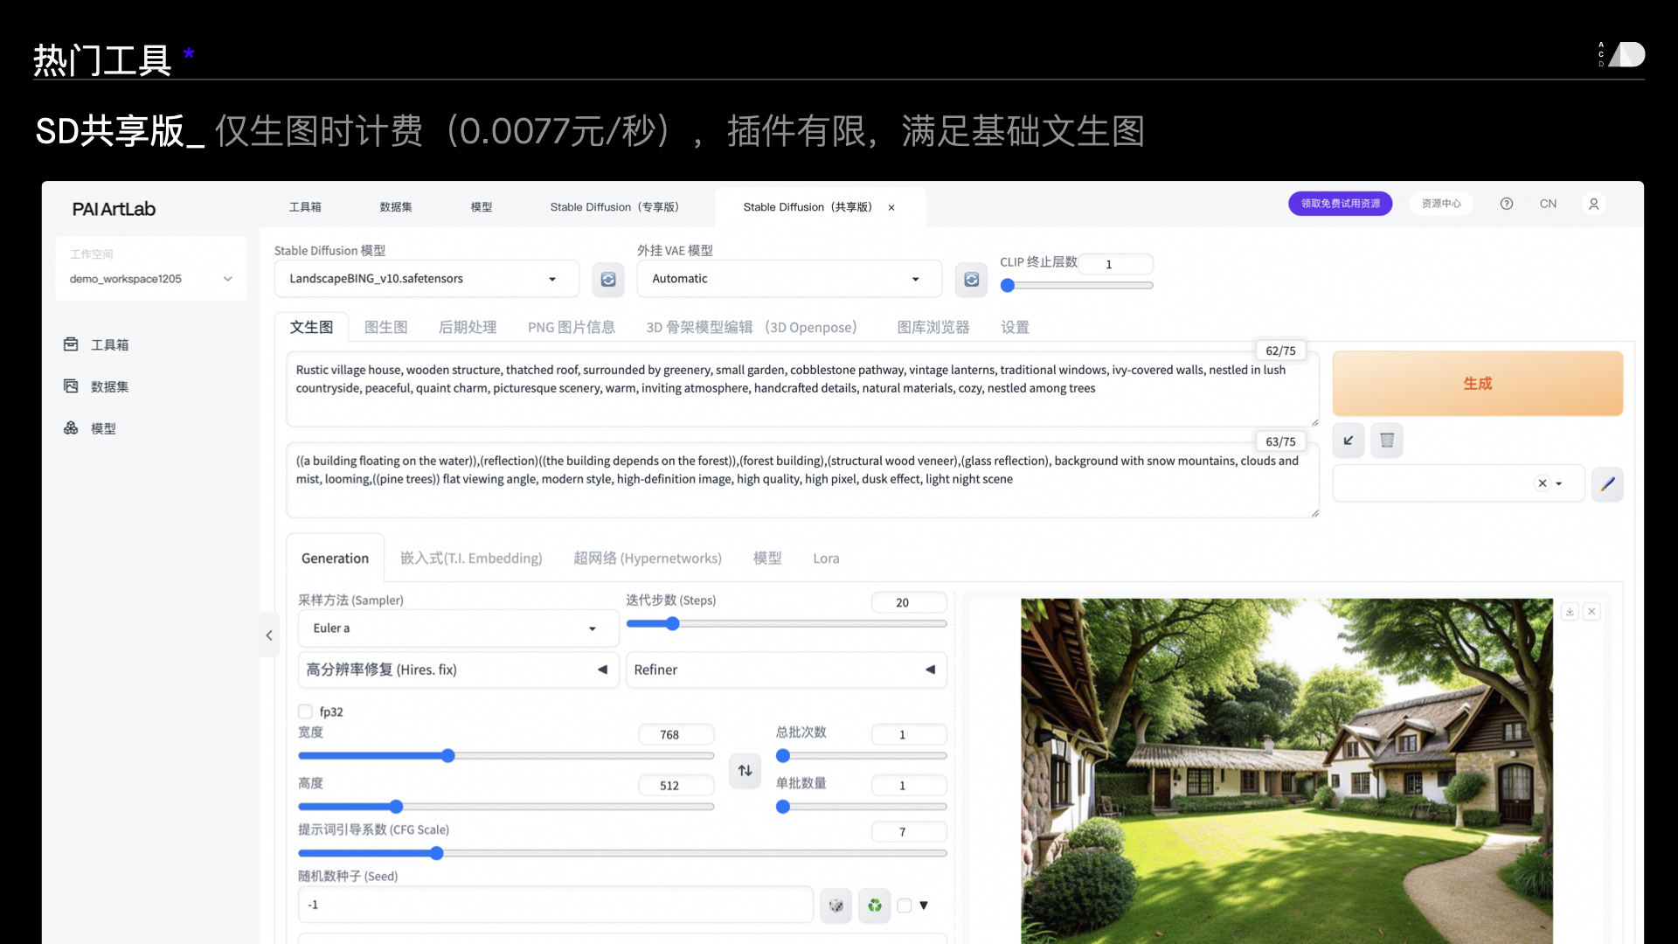Click the Steps value field showing 20
This screenshot has width=1678, height=944.
pos(909,602)
